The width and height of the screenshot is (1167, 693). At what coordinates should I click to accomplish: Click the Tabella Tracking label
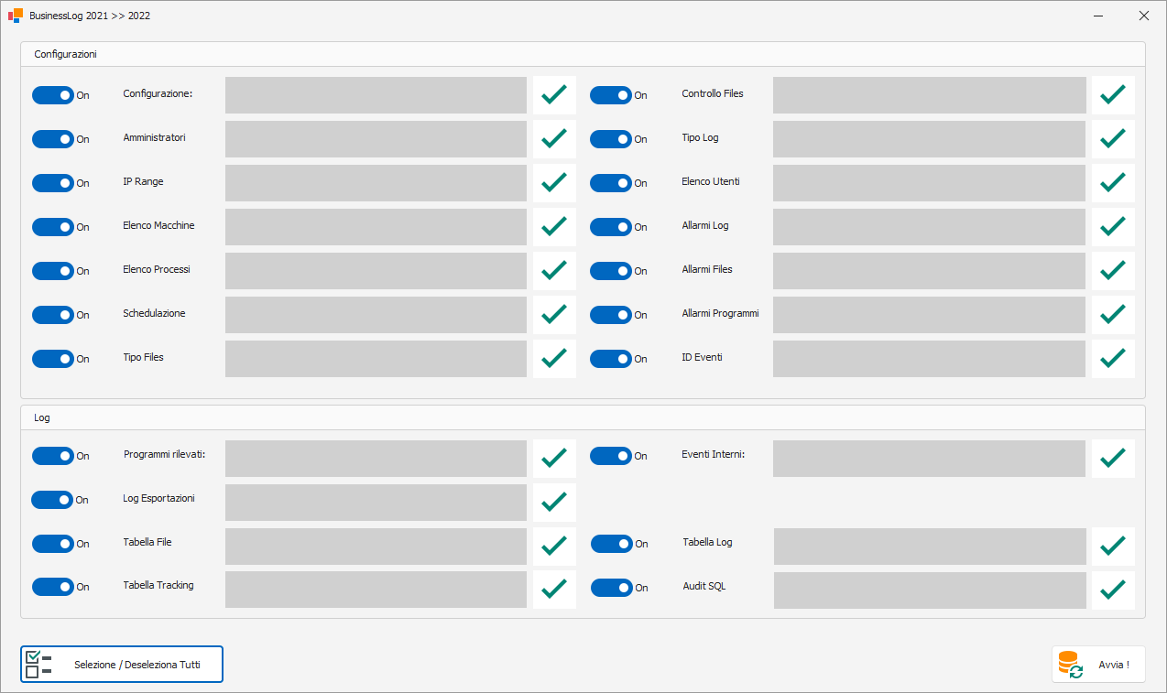tap(158, 585)
